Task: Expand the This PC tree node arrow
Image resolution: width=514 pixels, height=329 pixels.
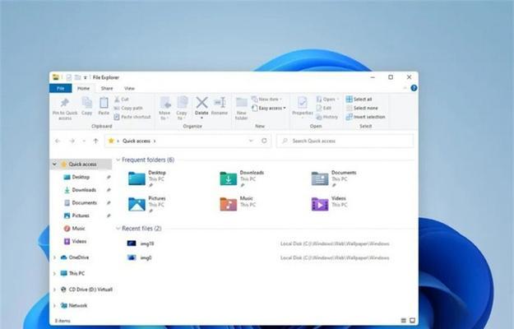Action: pos(55,273)
